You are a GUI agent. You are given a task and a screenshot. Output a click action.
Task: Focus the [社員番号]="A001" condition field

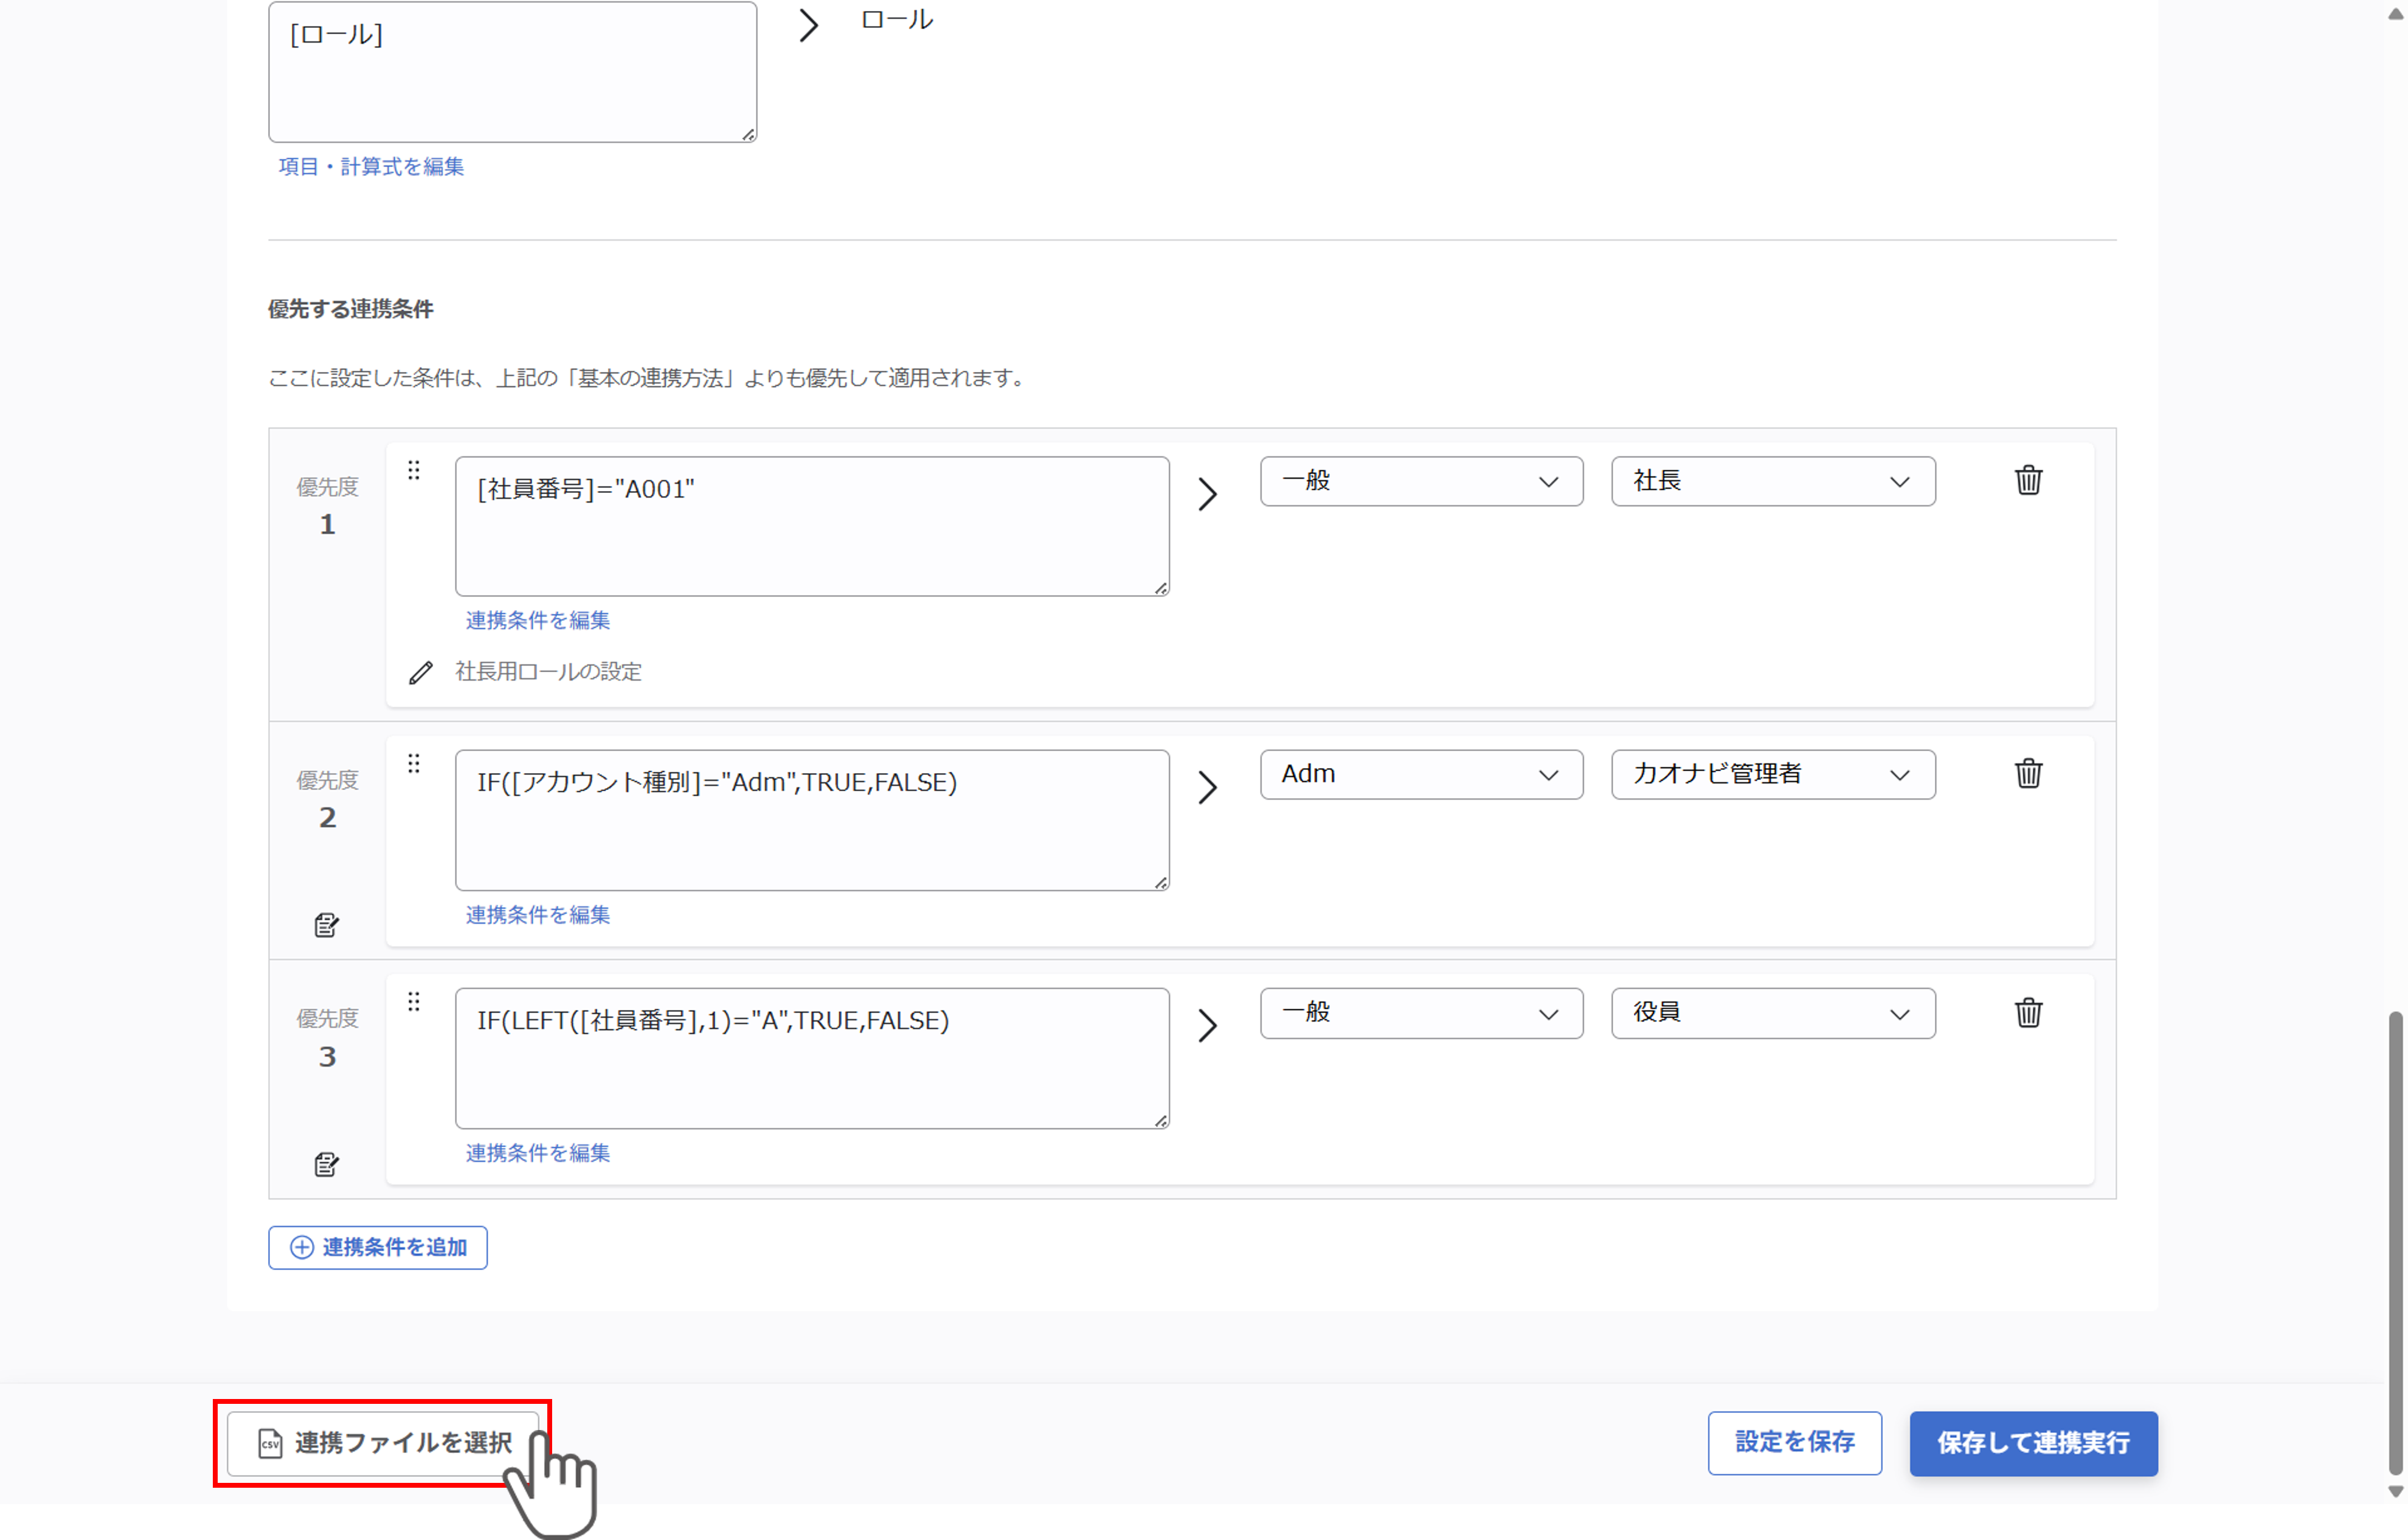[812, 527]
